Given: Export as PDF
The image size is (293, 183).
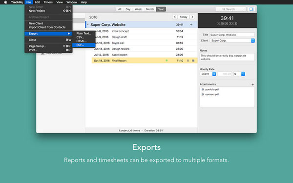Looking at the screenshot, I should pyautogui.click(x=84, y=45).
